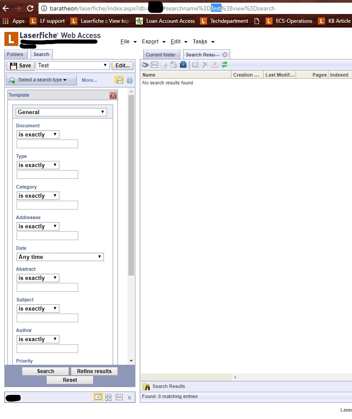352x419 pixels.
Task: Remove the Template search panel with red X
Action: [113, 95]
